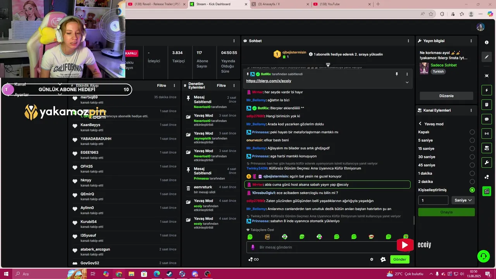The width and height of the screenshot is (496, 279).
Task: Click the clapperboard clip icon in sidebar
Action: coord(487,191)
